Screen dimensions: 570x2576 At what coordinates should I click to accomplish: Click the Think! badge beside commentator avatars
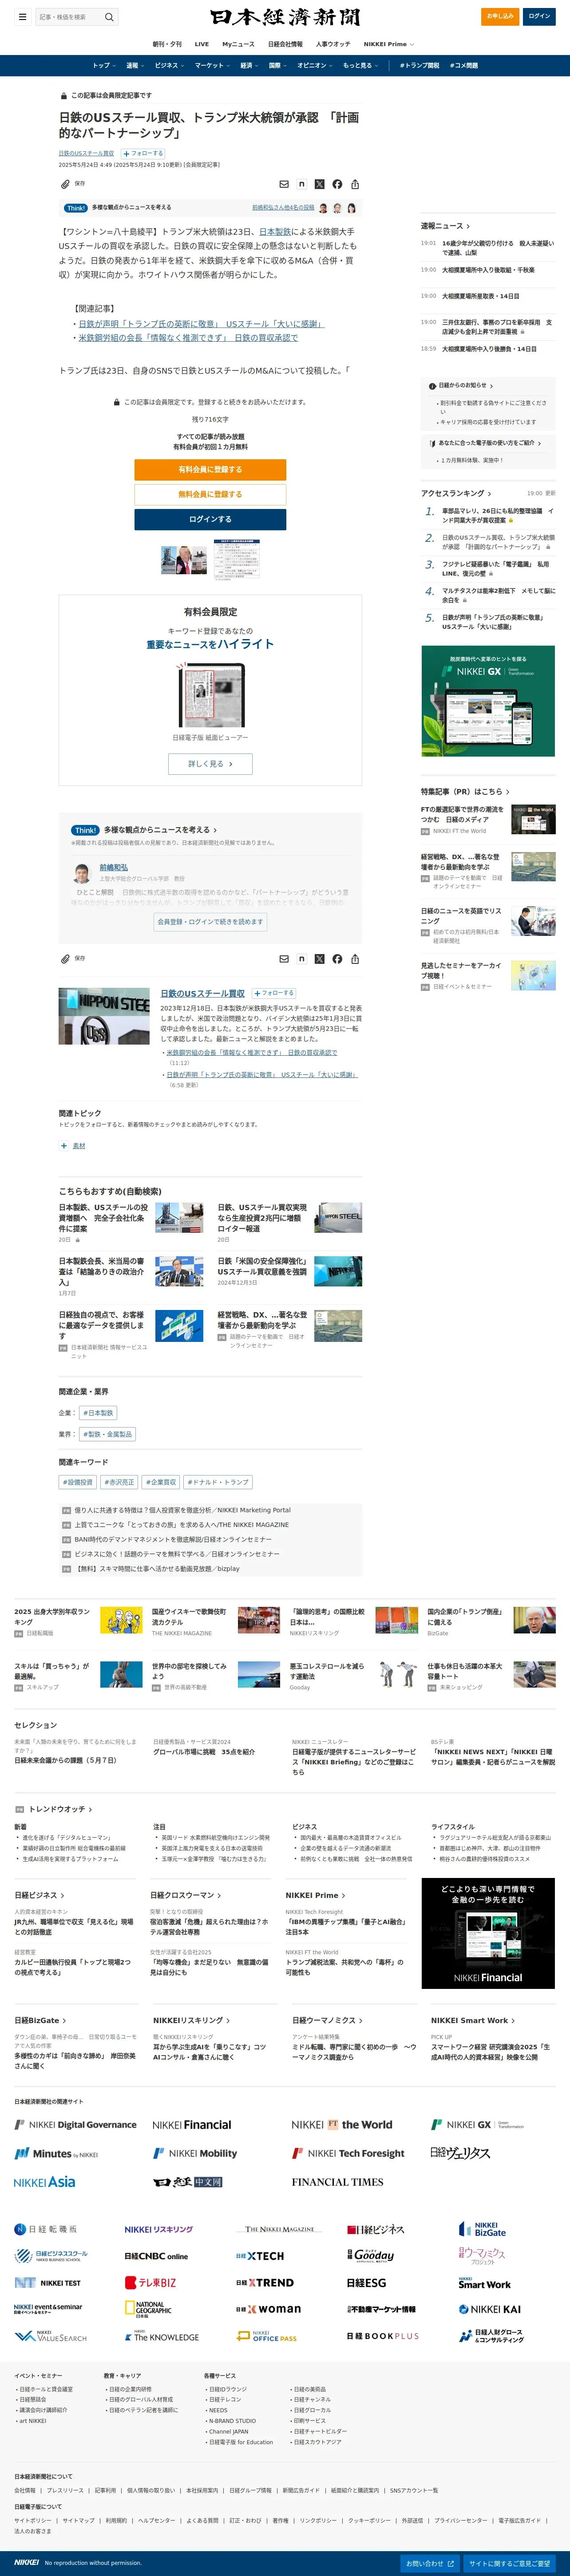click(75, 208)
